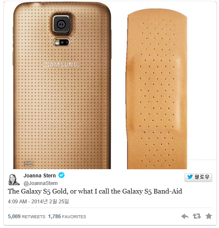Viewport: 219px width, 228px height.
Task: Click the blue verified badge
Action: tap(62, 175)
